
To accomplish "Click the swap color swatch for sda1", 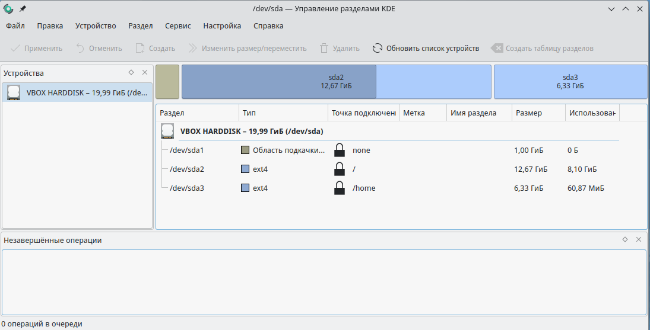I will coord(245,150).
